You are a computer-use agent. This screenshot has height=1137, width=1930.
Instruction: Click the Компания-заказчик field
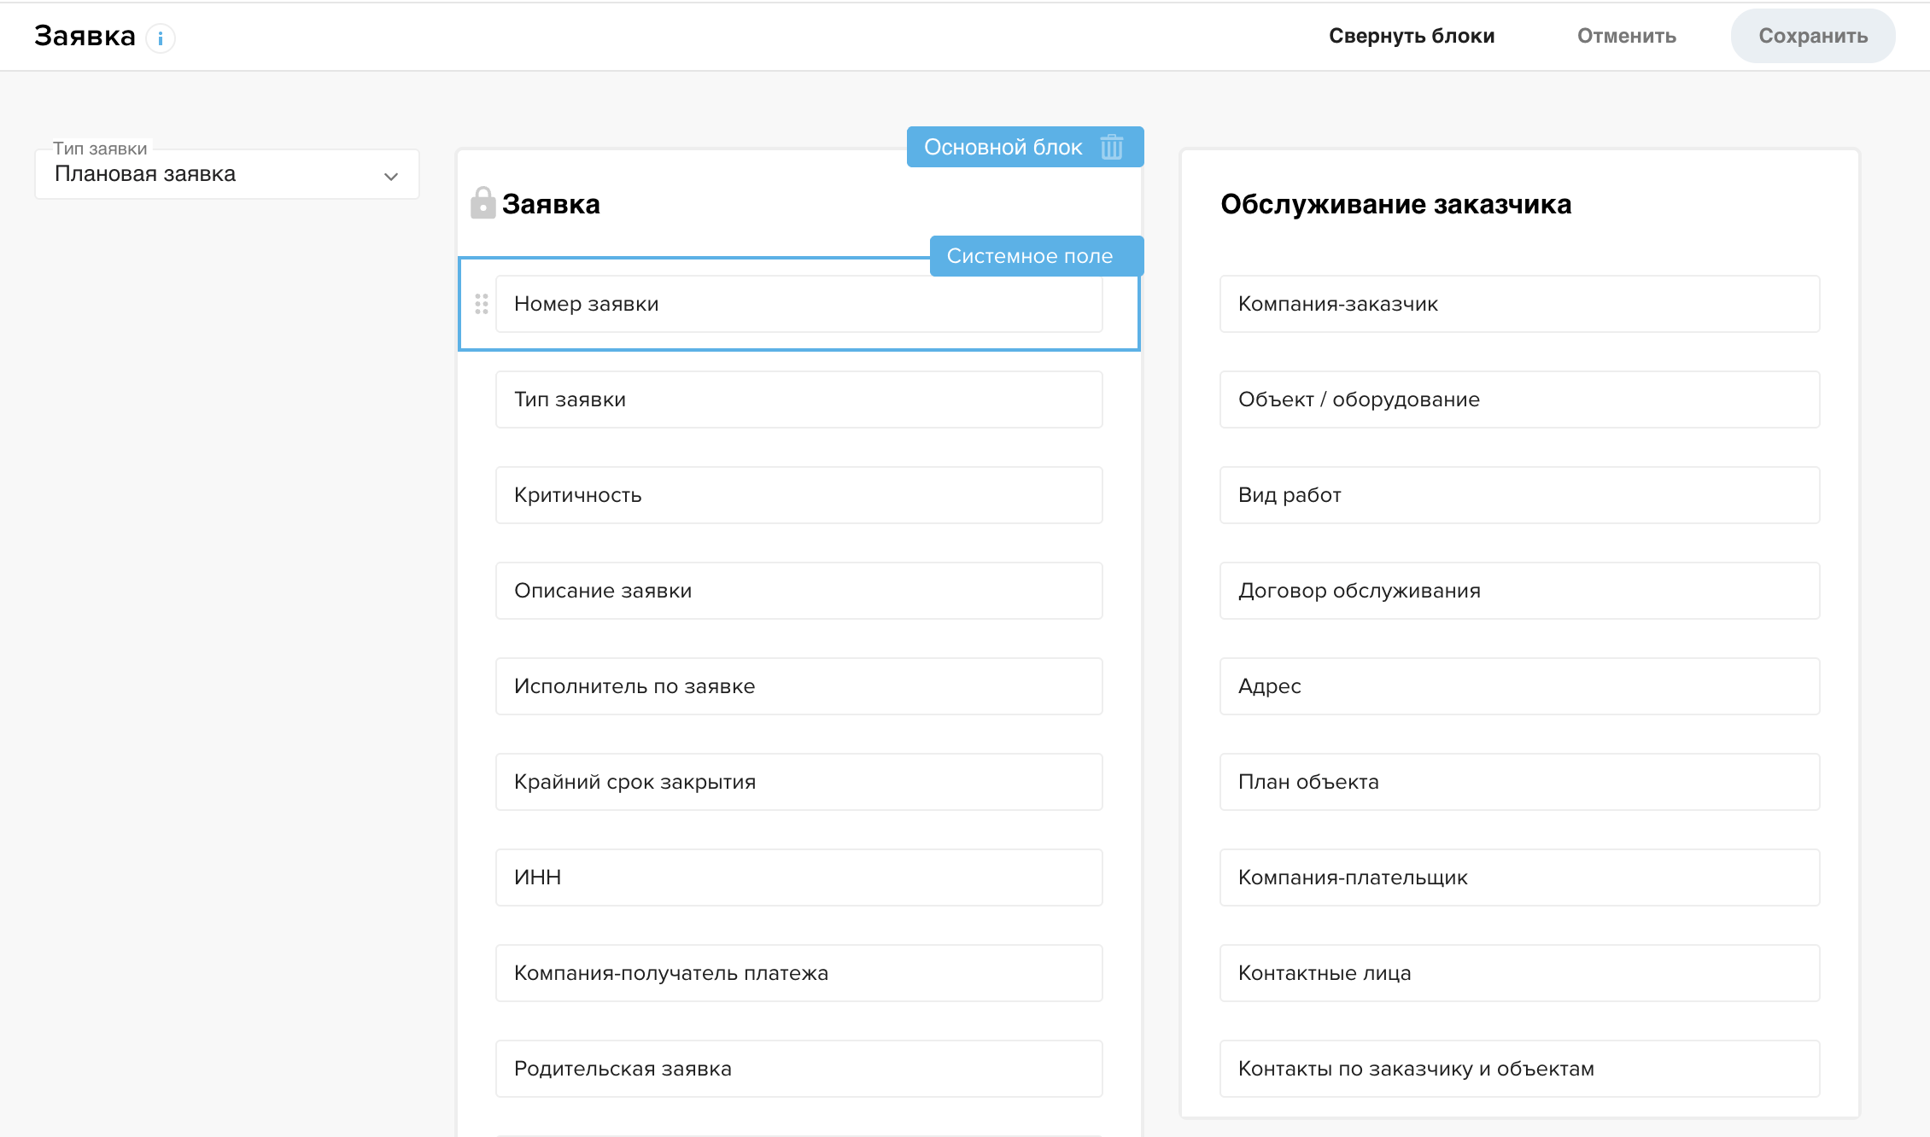(1519, 304)
